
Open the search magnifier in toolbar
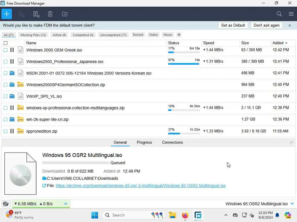[279, 14]
